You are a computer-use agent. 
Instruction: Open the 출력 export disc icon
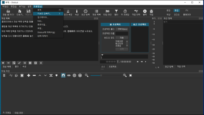[145, 13]
